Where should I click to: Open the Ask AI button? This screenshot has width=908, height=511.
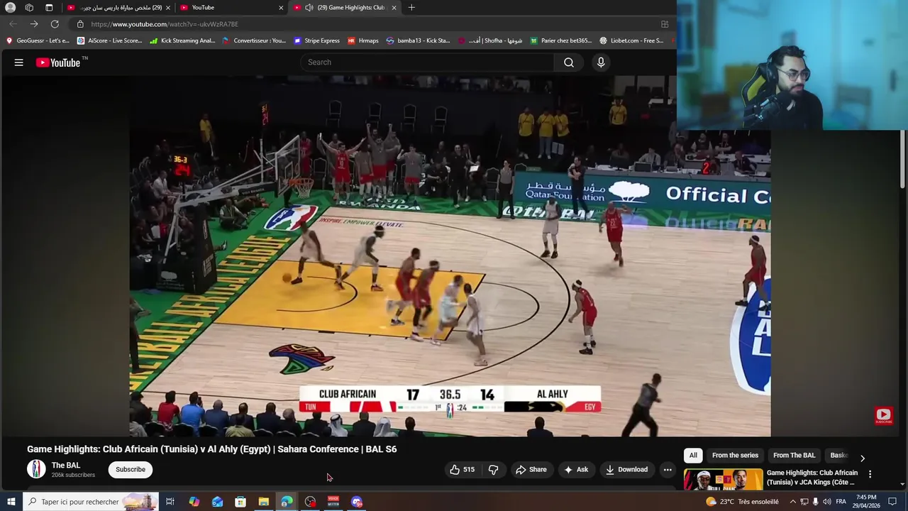tap(576, 469)
